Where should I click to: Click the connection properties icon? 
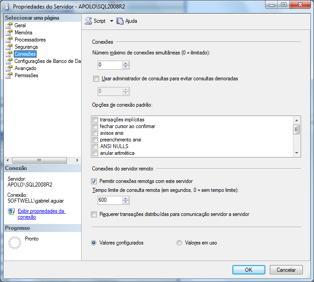tap(11, 211)
